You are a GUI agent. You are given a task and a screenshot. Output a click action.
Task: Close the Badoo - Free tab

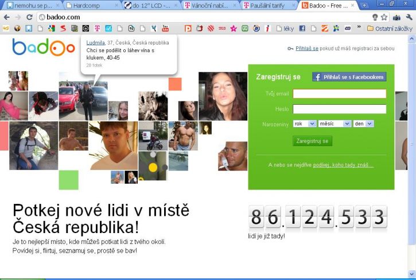point(352,5)
